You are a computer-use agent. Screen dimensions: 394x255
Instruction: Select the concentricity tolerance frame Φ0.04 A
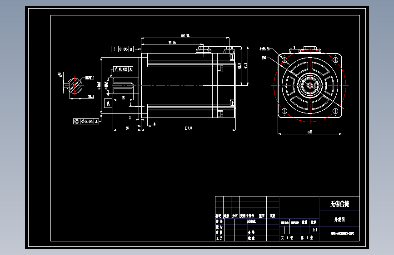(86, 122)
